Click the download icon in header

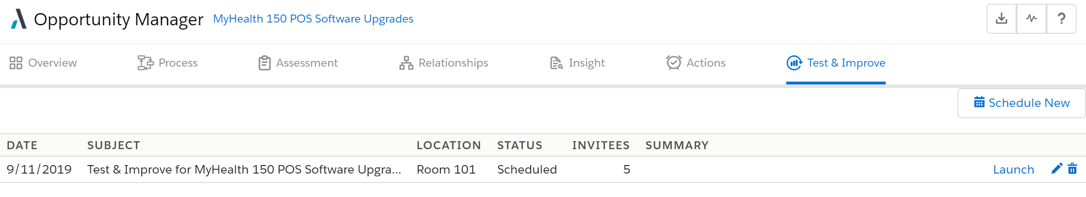pos(1002,19)
